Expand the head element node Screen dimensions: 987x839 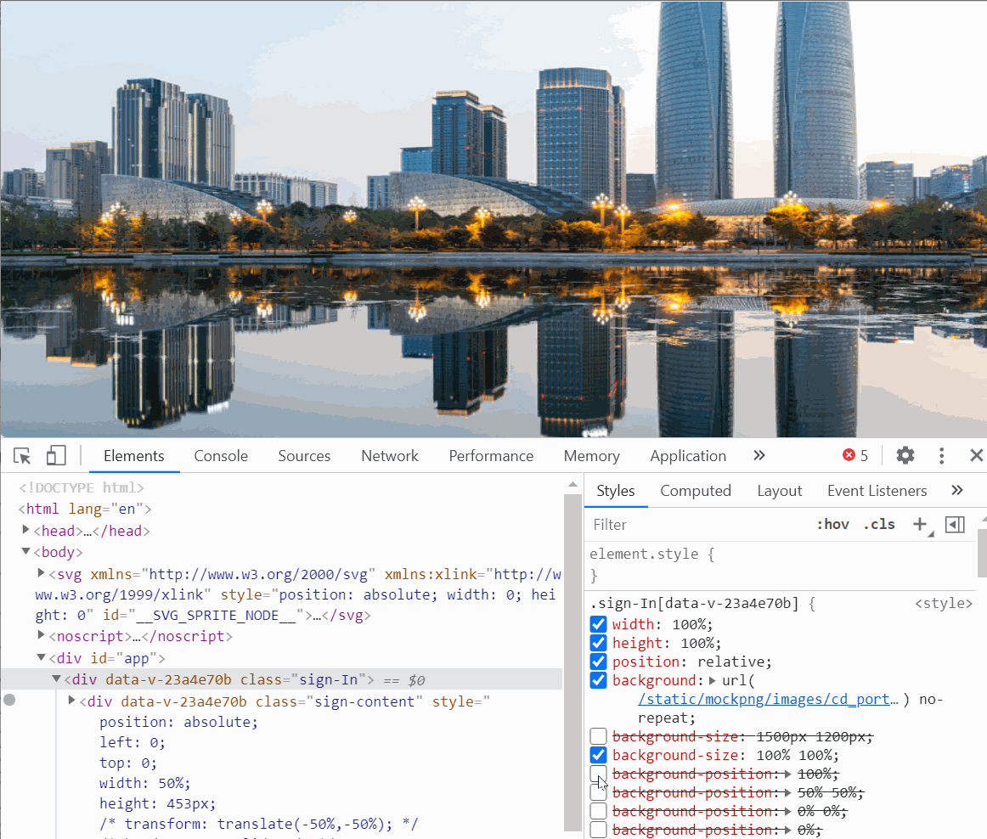[25, 530]
